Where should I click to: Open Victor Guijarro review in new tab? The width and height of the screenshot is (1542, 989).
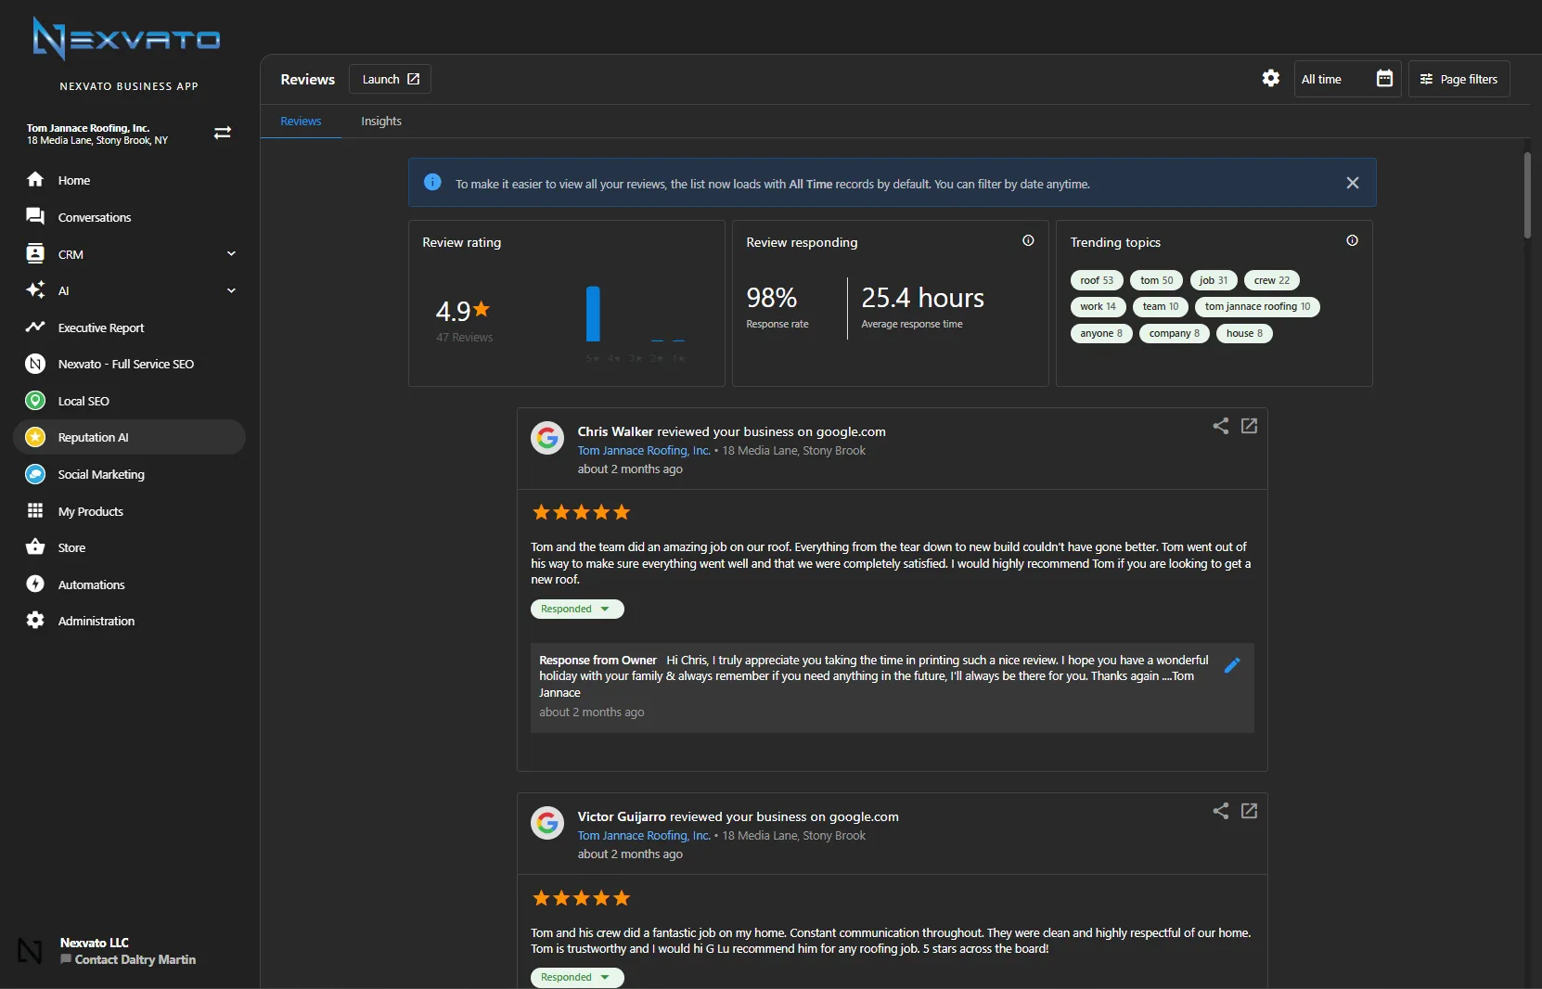[1249, 811]
